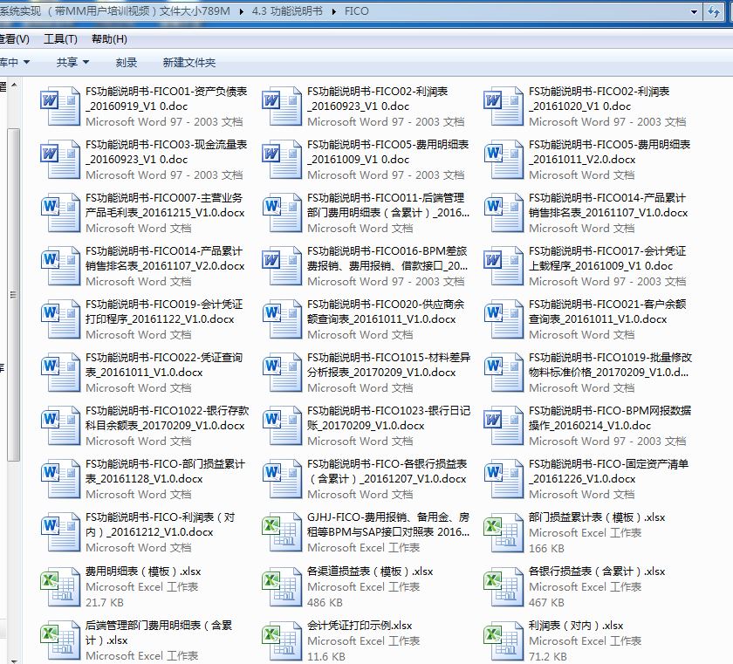Select Word icon of FICO022-凭证查询表 docx

[60, 373]
